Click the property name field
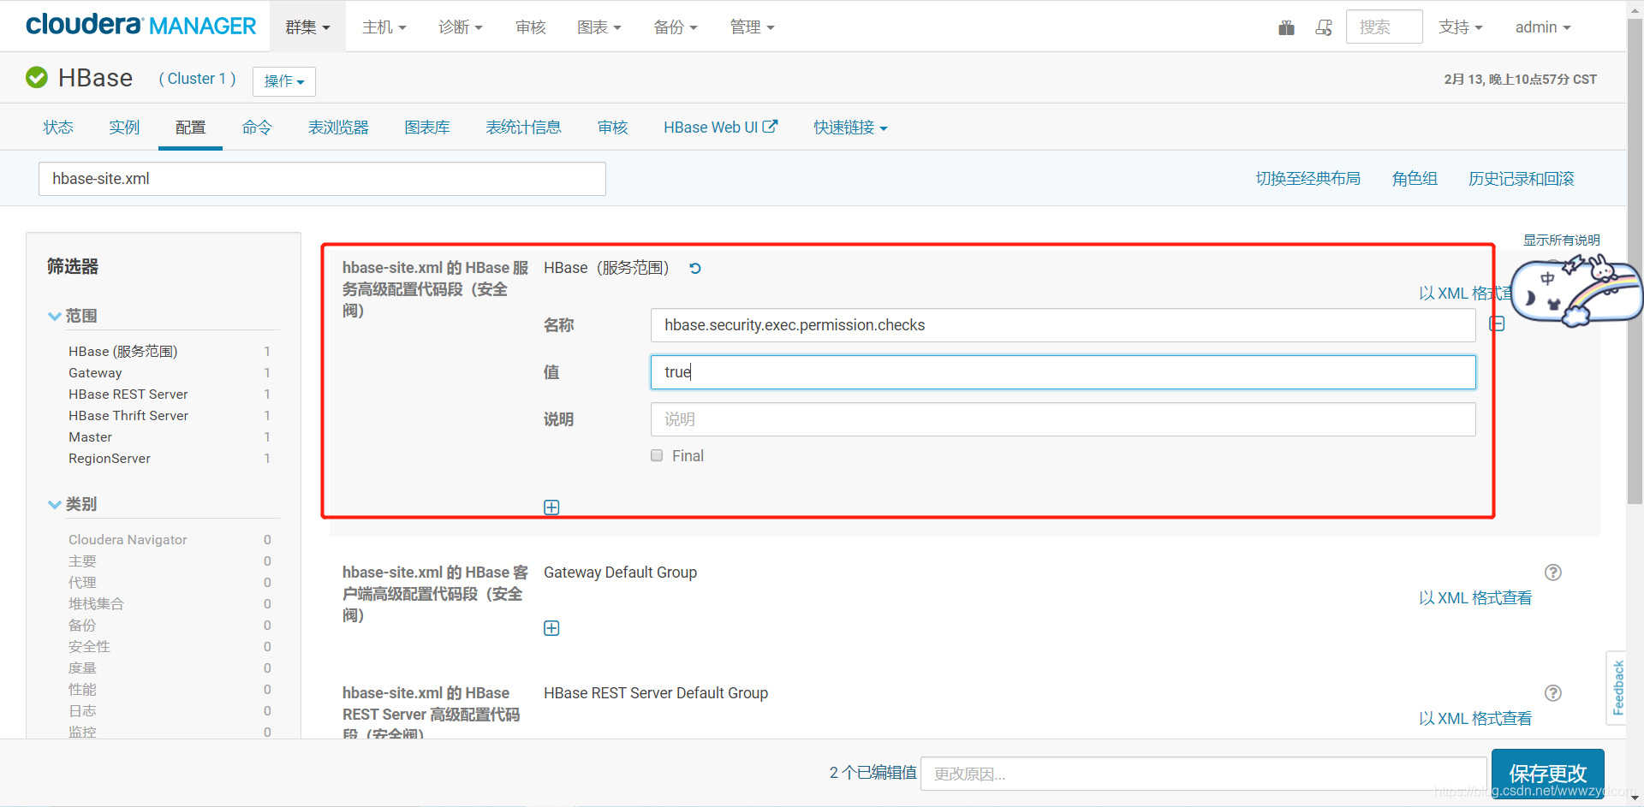This screenshot has width=1644, height=807. pos(1063,325)
